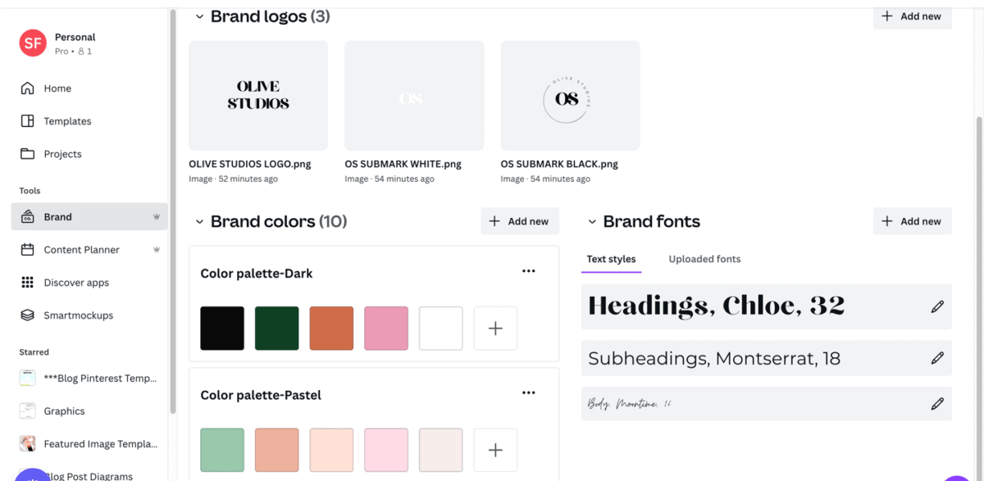Edit the Body Moontime text style
The width and height of the screenshot is (984, 481).
(937, 404)
